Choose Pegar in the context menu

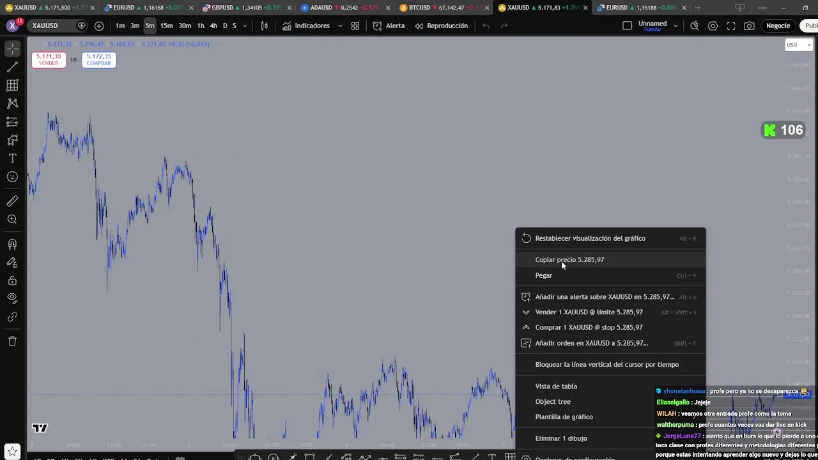610,275
